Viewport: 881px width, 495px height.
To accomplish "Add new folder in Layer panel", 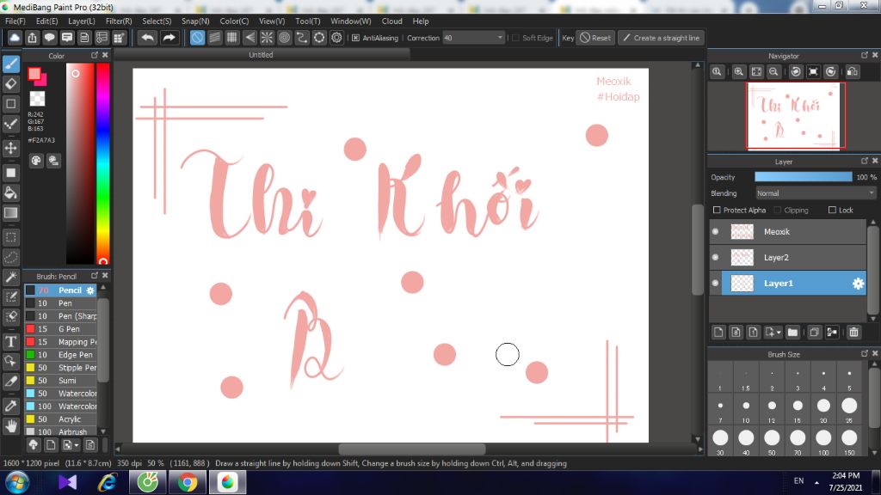I will pyautogui.click(x=792, y=333).
